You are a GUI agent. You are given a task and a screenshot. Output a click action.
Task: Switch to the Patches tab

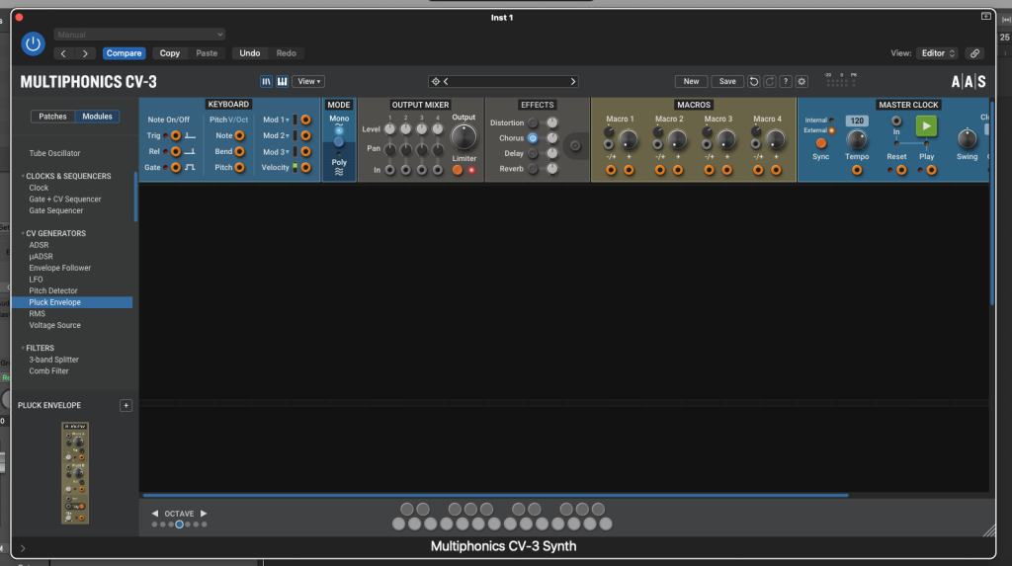[x=52, y=117]
